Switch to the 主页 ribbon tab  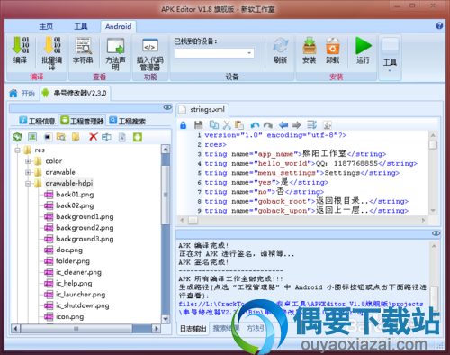point(46,26)
